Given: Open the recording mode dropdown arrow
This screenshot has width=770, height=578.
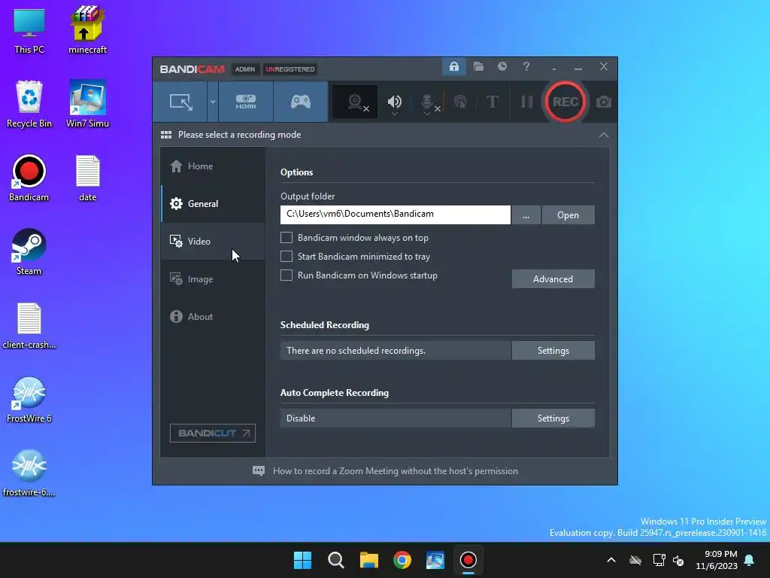Looking at the screenshot, I should 213,102.
